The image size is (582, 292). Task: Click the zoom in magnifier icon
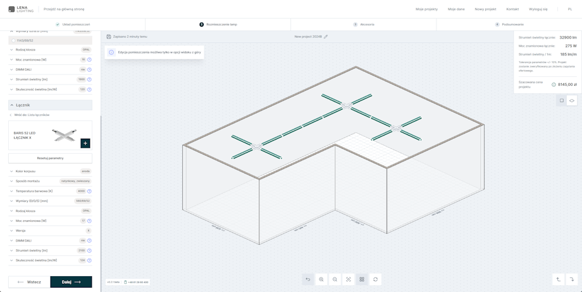(321, 279)
